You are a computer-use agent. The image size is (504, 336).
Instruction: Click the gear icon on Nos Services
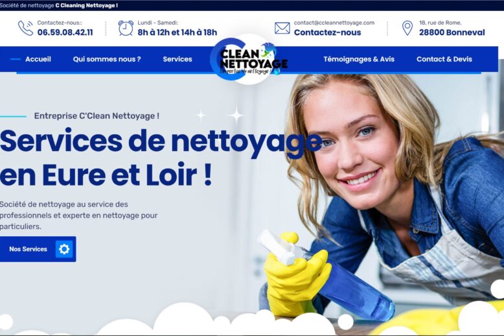tap(64, 249)
